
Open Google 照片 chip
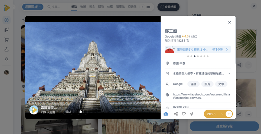(207, 84)
